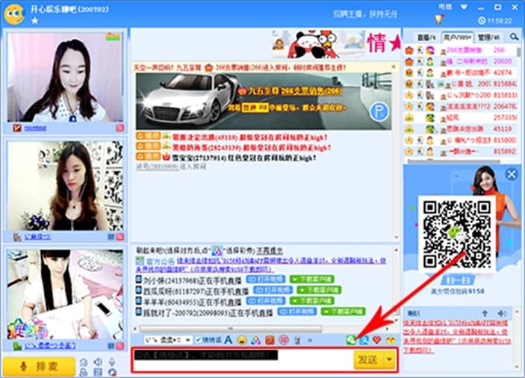The height and width of the screenshot is (378, 525).
Task: Click the record circle icon bottom left
Action: [112, 372]
